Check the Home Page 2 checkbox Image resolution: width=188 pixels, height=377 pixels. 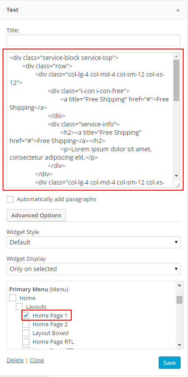[x=26, y=324]
